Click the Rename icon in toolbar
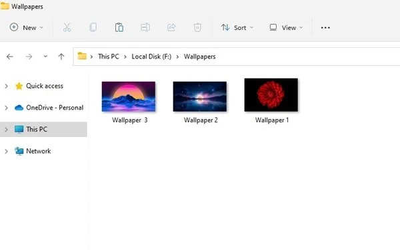Viewport: 400px width, 250px height. (x=145, y=27)
